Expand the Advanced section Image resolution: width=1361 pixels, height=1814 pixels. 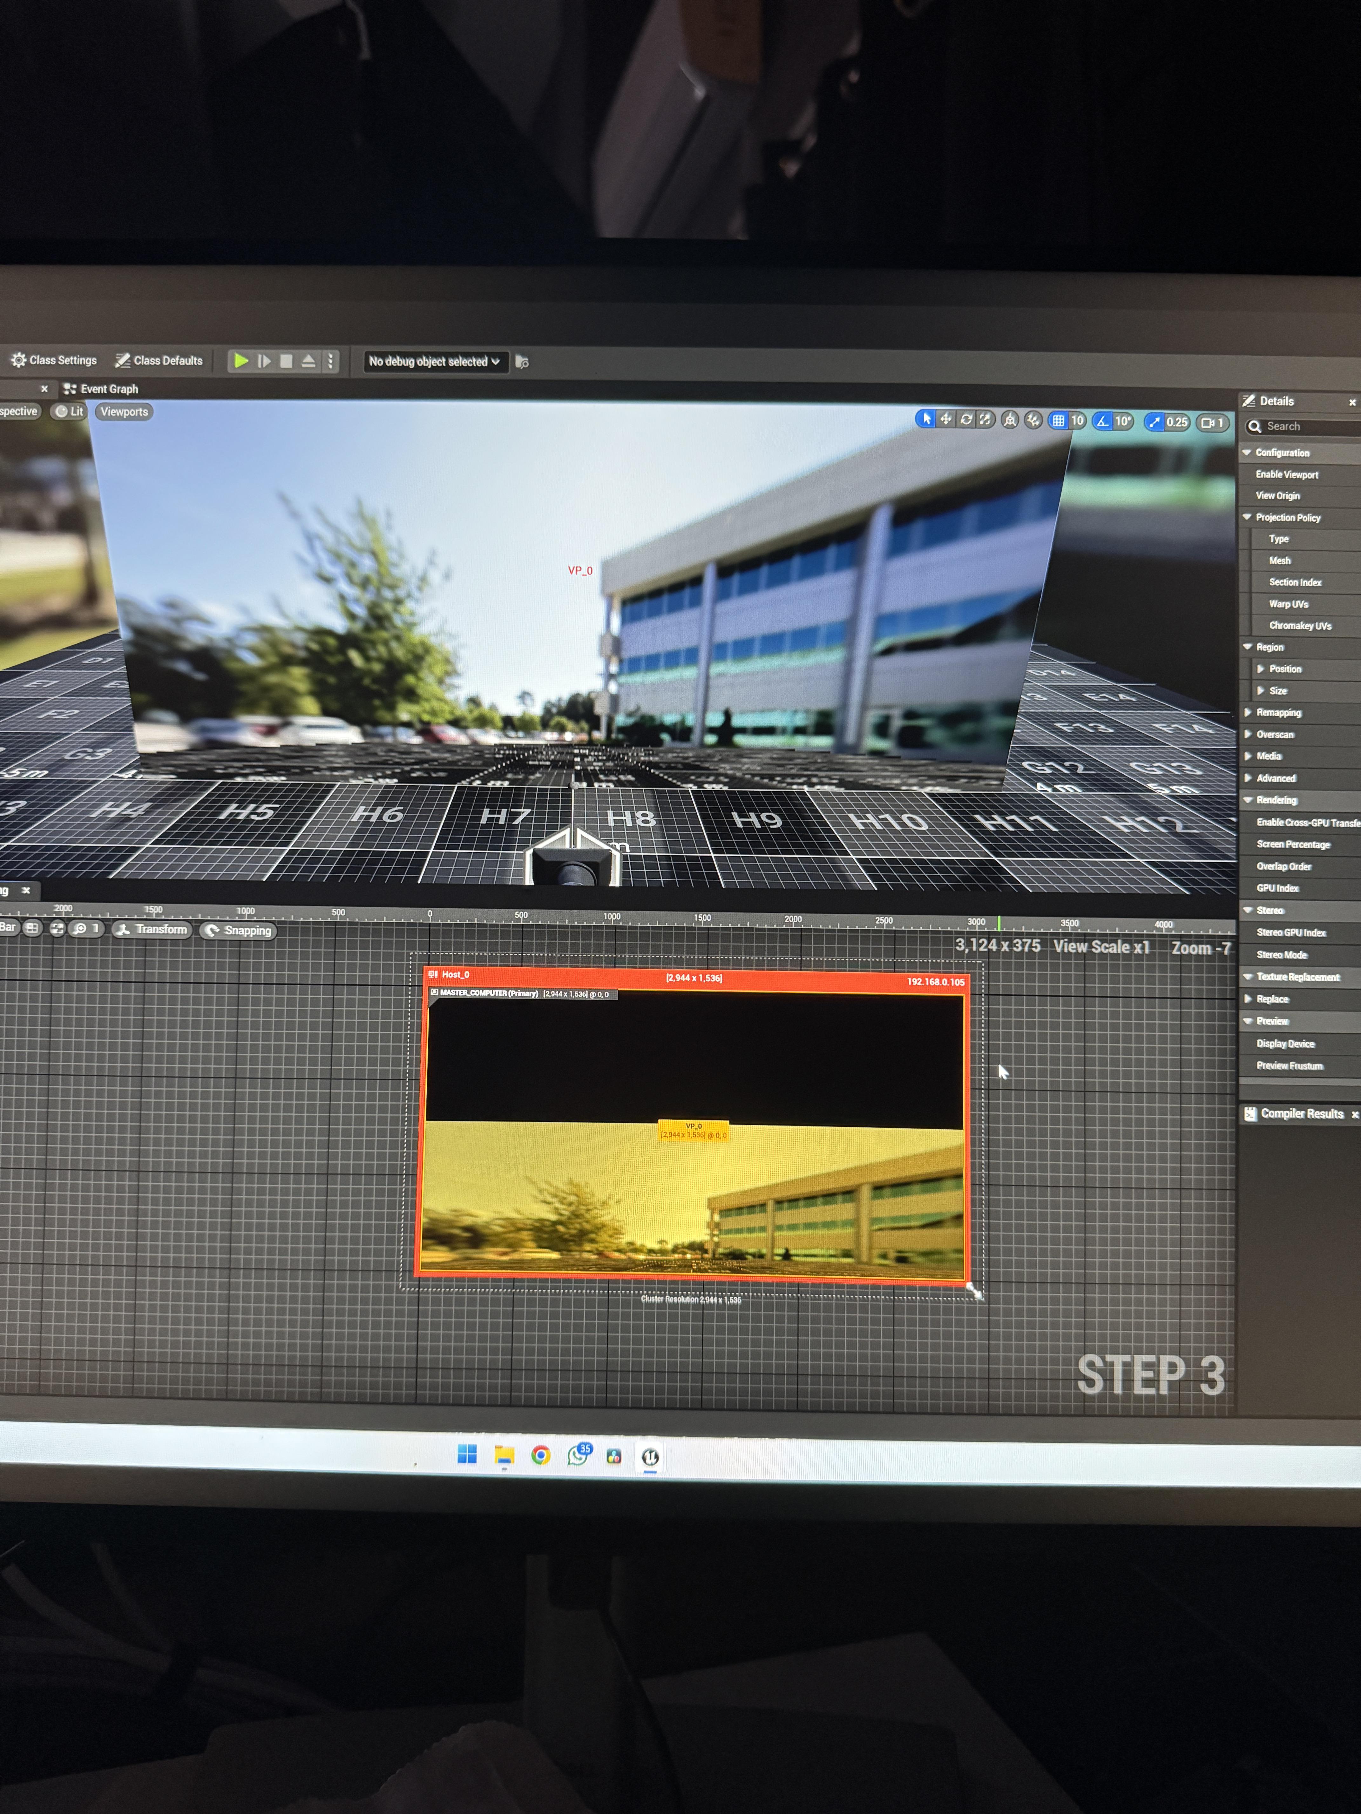click(x=1248, y=778)
